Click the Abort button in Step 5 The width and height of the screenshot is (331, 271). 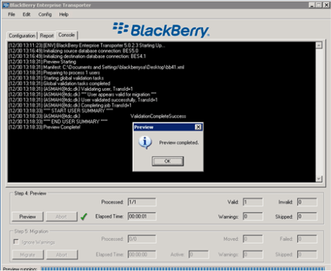(62, 255)
